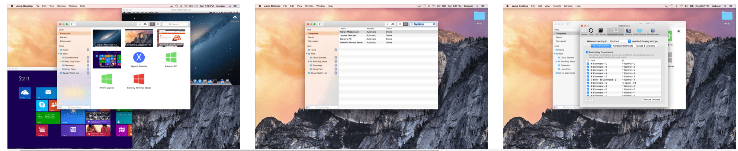Disable the Enable Key Conversions checkbox
This screenshot has height=151, width=738.
click(587, 52)
